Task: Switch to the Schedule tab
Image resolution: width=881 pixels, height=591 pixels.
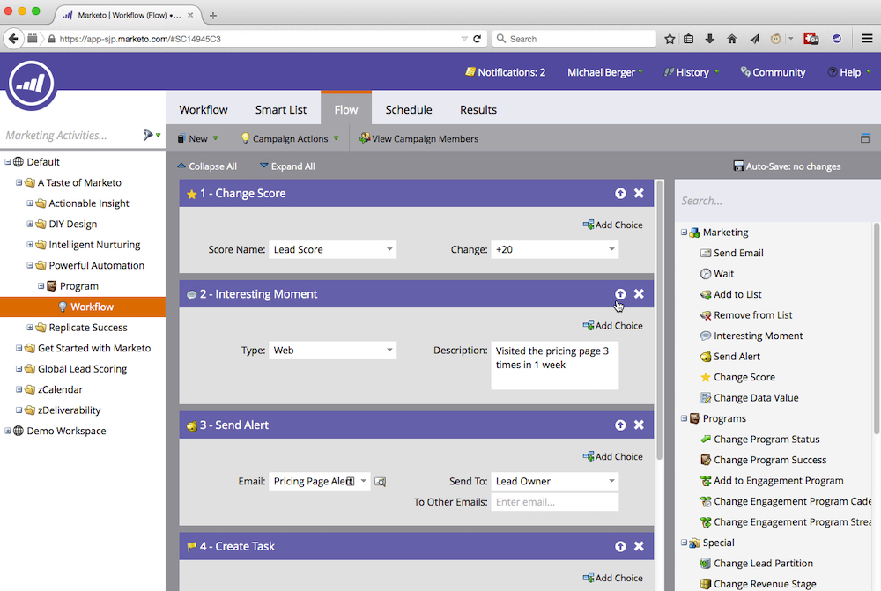Action: click(x=408, y=110)
